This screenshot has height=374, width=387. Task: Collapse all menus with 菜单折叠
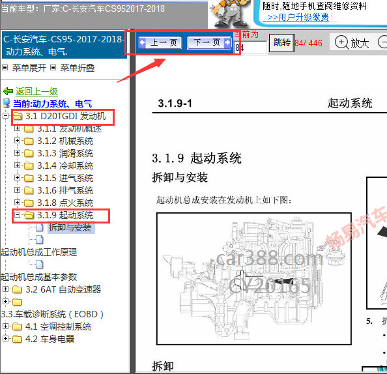pos(78,68)
